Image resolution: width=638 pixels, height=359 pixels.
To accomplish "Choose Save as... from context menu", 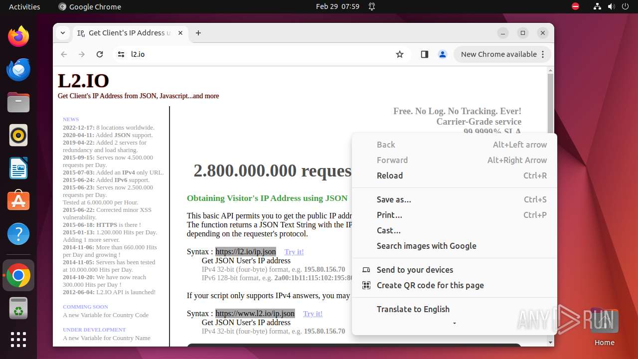I will (x=455, y=199).
